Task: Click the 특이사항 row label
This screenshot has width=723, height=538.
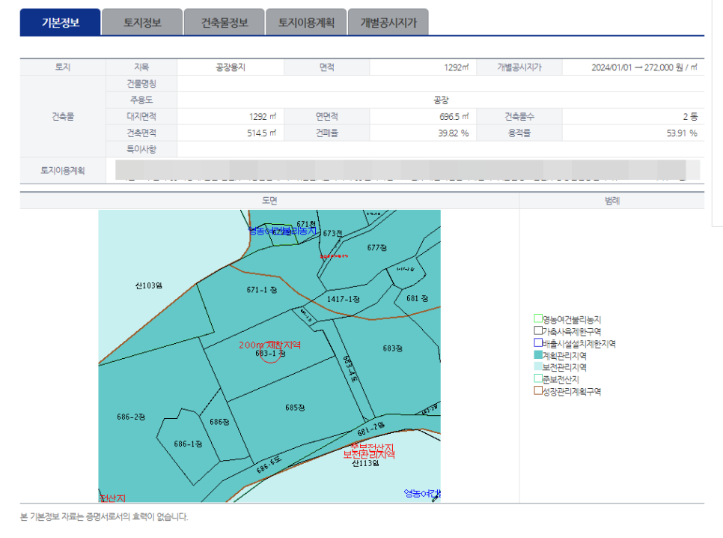Action: click(141, 149)
